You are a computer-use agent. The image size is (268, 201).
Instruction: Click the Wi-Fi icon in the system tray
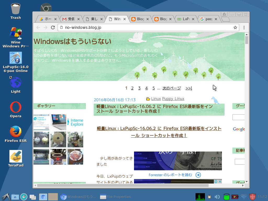coord(244,197)
